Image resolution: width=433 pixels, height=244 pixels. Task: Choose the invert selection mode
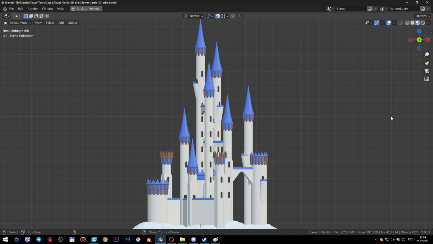(x=41, y=16)
